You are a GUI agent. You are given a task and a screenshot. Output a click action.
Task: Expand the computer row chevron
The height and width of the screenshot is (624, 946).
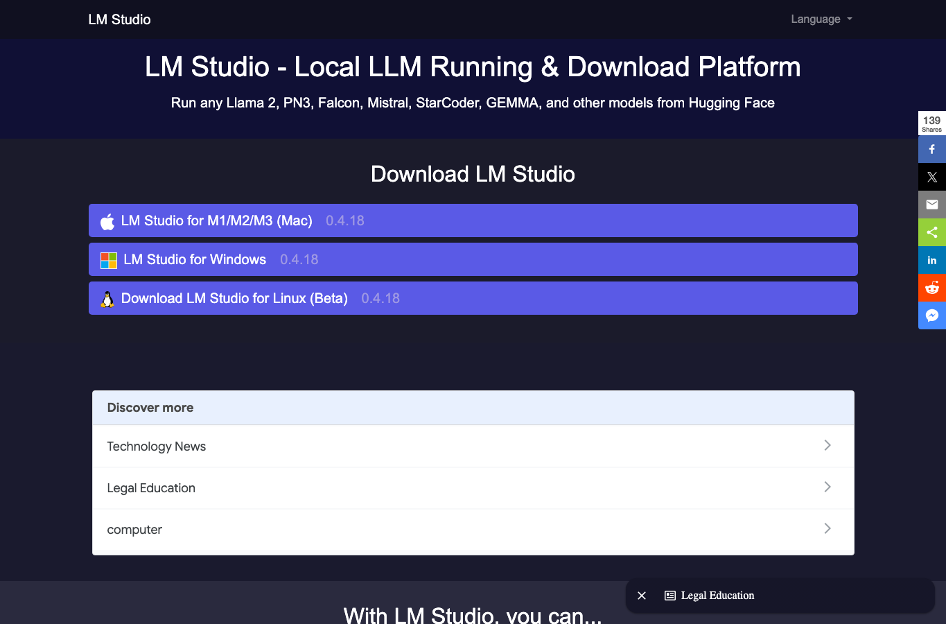(x=827, y=528)
